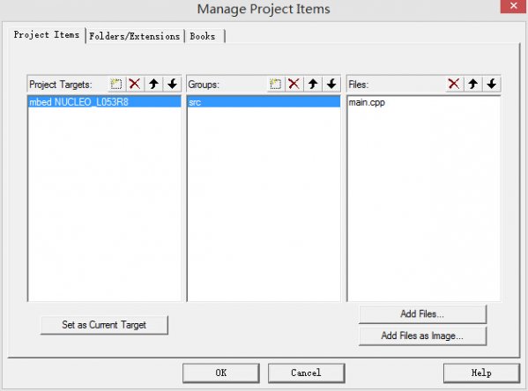Move selected file up in Files
The image size is (528, 391).
coord(472,84)
